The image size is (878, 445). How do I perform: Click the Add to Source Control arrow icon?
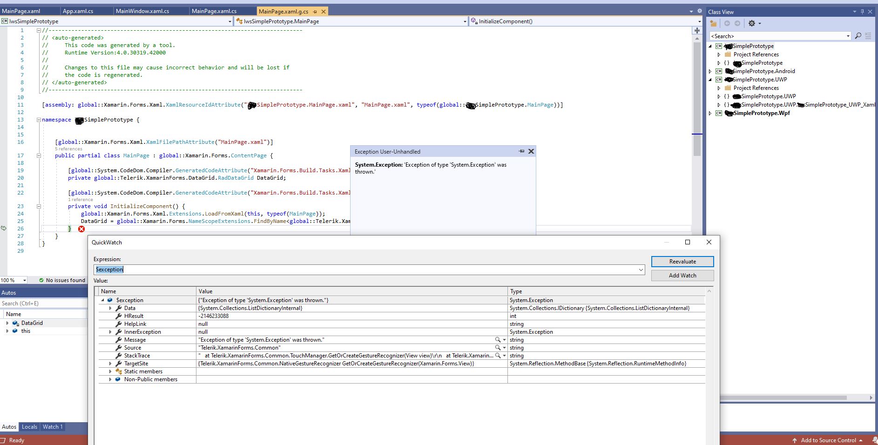point(795,440)
